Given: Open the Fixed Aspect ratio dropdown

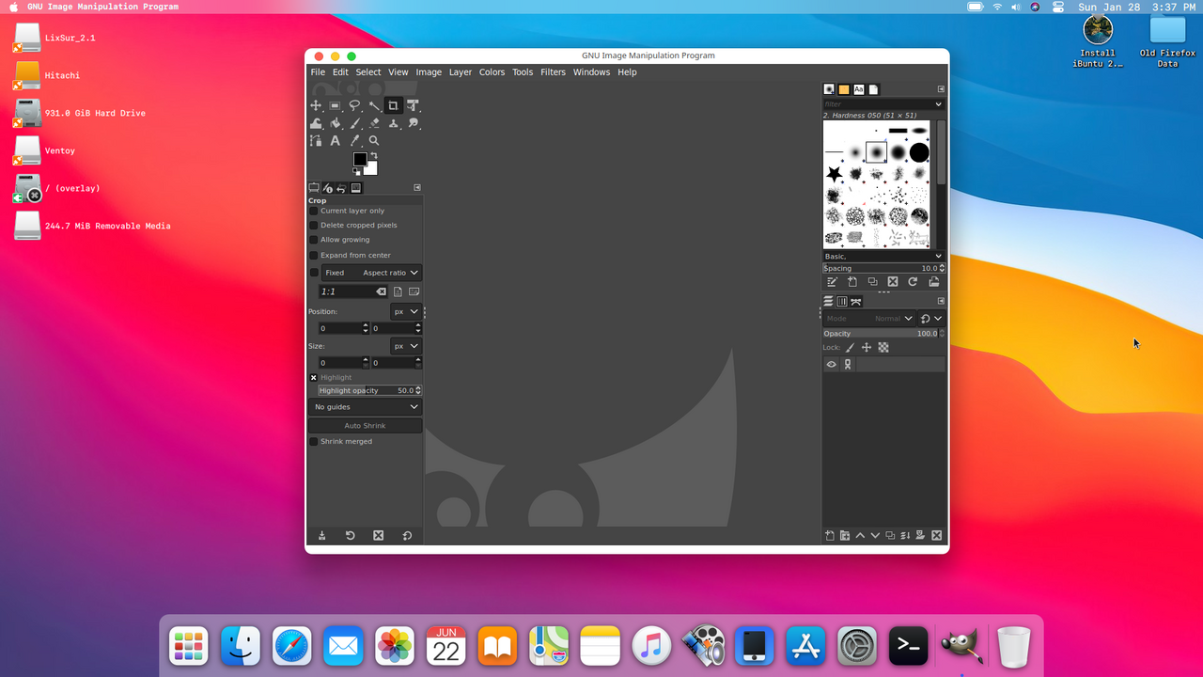Looking at the screenshot, I should point(371,273).
